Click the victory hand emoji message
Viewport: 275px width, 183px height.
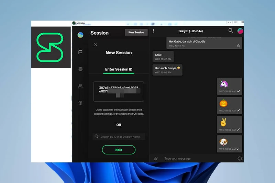(229, 125)
